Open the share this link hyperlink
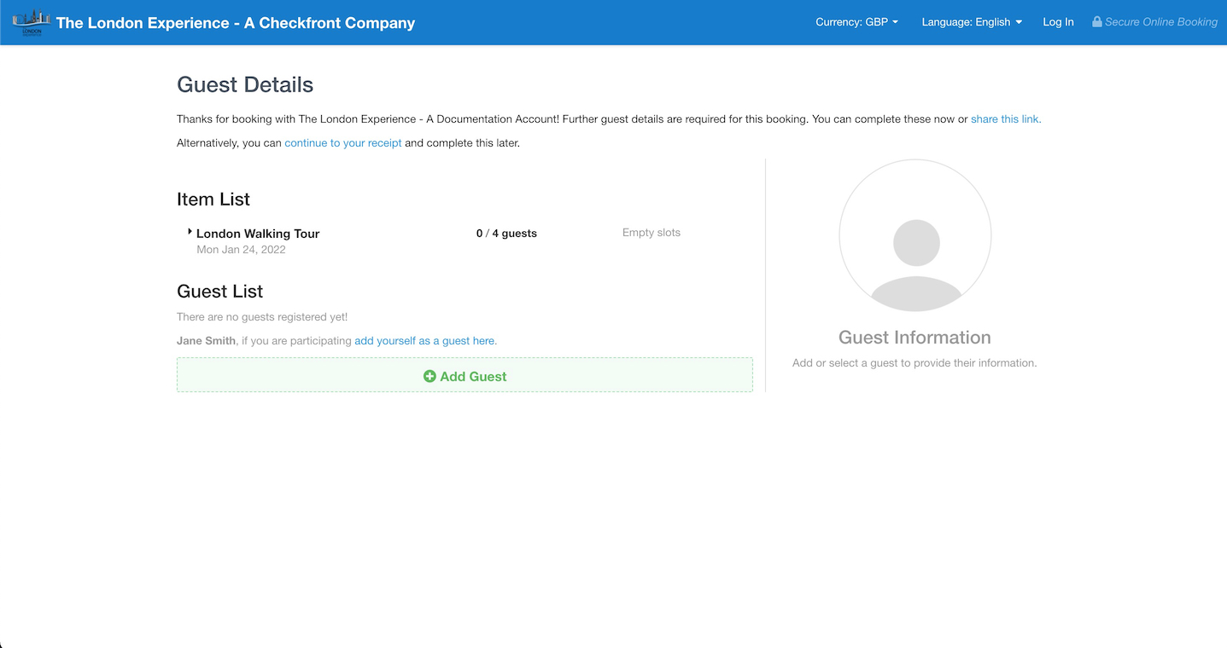Image resolution: width=1227 pixels, height=648 pixels. 1006,119
